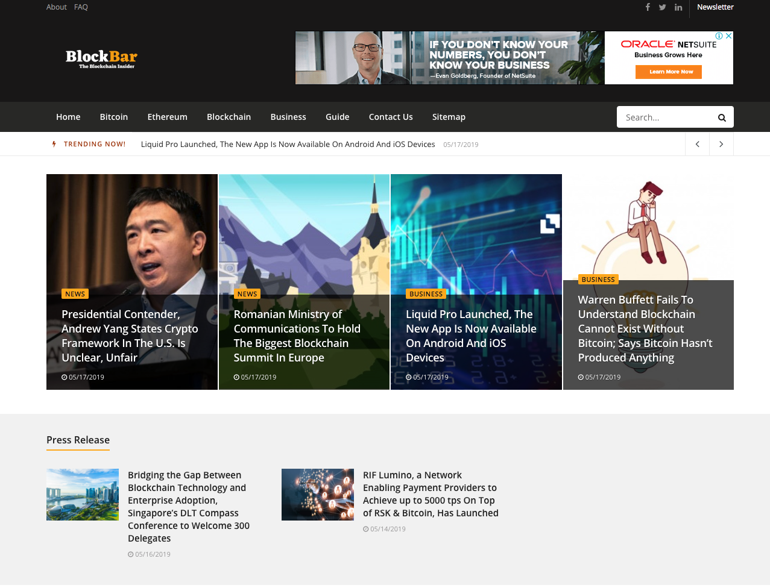Click the search magnifier icon
Image resolution: width=770 pixels, height=588 pixels.
[722, 117]
